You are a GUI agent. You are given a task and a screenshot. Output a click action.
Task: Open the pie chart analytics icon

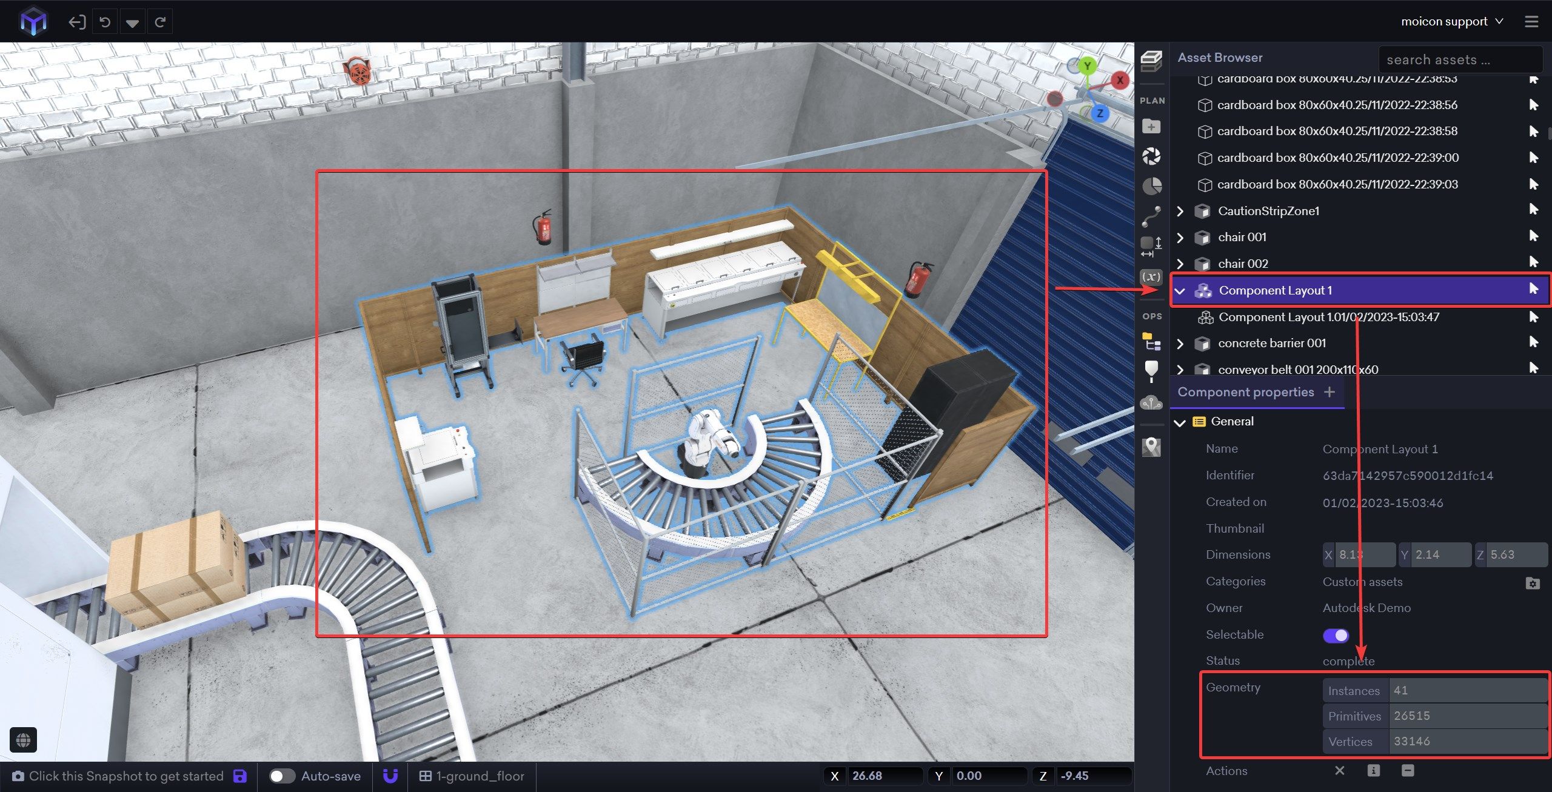[1151, 185]
